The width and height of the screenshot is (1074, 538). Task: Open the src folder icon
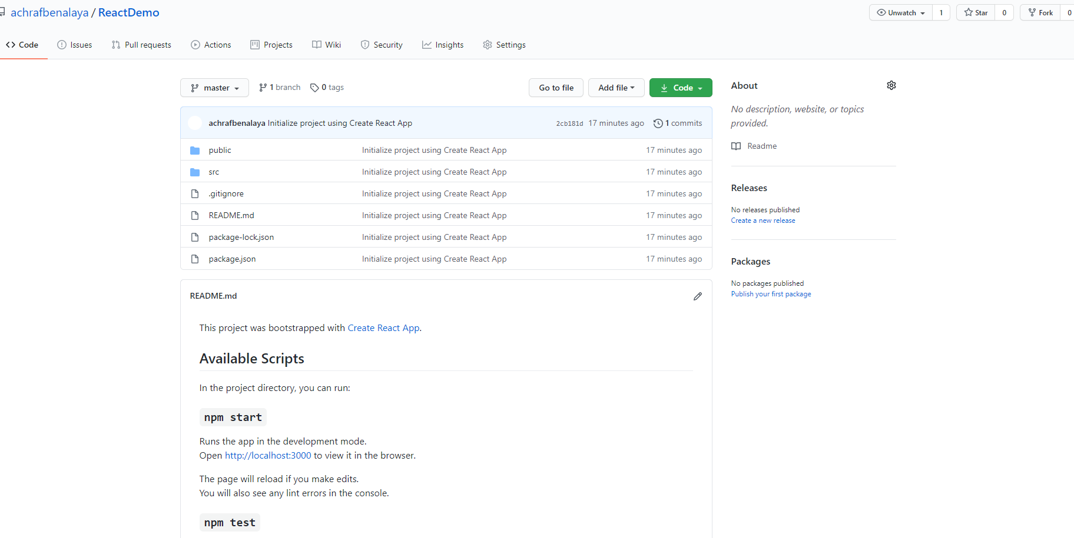click(195, 171)
